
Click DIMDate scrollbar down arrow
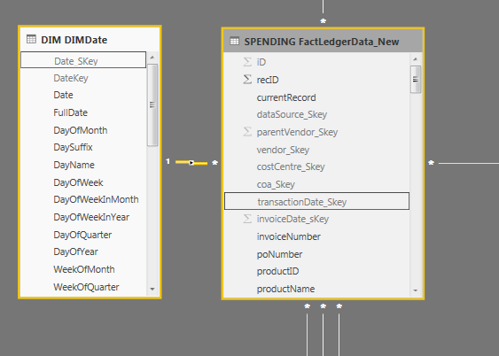point(152,289)
